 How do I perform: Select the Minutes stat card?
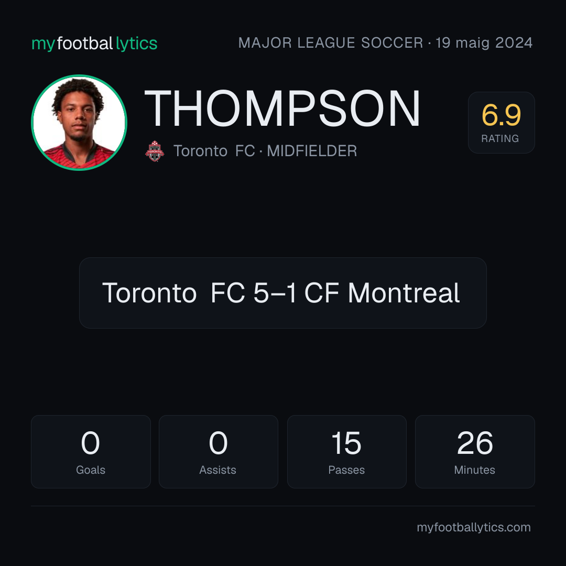[475, 452]
